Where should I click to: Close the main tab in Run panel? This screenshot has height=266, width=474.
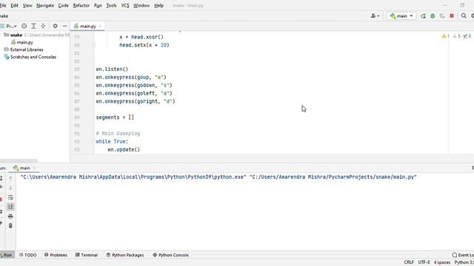click(x=34, y=168)
